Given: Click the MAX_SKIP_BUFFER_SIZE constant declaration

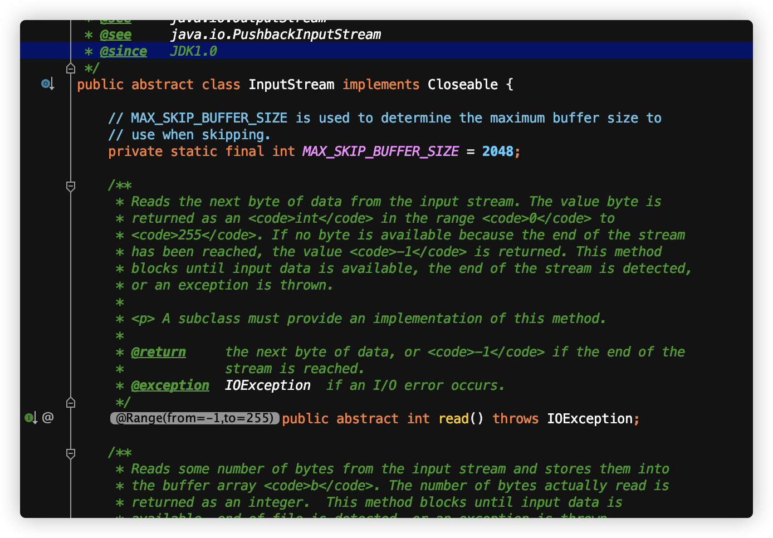Looking at the screenshot, I should coord(380,151).
